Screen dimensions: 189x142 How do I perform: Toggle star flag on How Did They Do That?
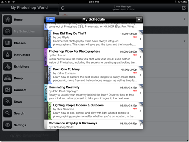[x=141, y=32]
